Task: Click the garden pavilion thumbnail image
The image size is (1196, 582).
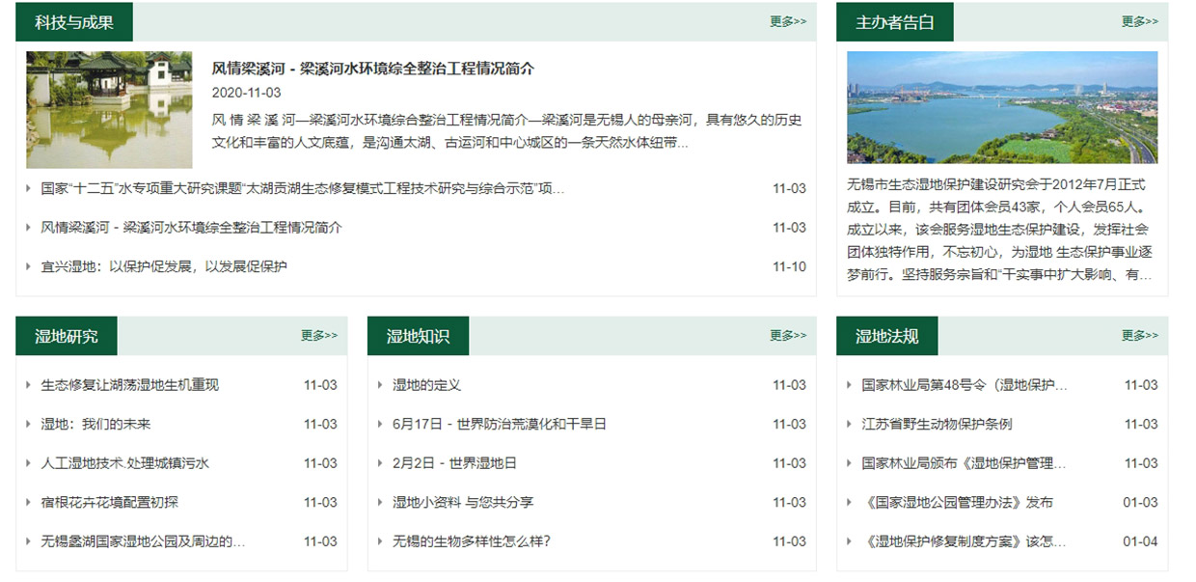Action: click(109, 112)
